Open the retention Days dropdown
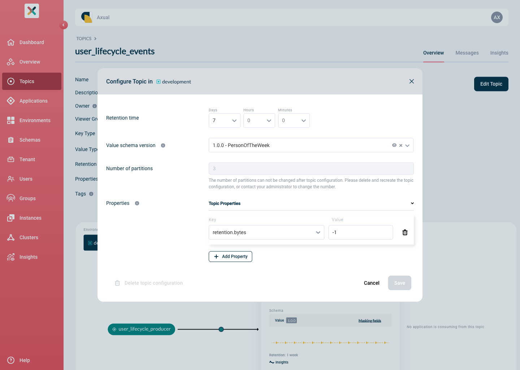This screenshot has height=370, width=520. [x=225, y=121]
